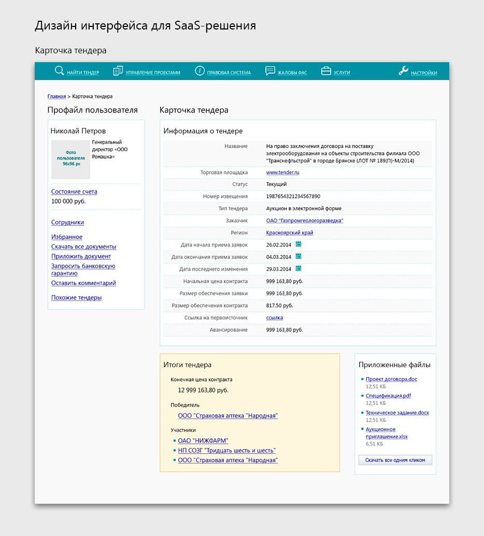The image size is (484, 536).
Task: Open the Состояние счета link
Action: (x=74, y=192)
